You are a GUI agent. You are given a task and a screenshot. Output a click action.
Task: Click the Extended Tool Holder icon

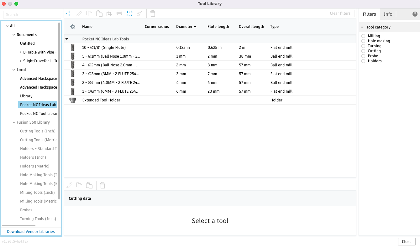(x=73, y=100)
